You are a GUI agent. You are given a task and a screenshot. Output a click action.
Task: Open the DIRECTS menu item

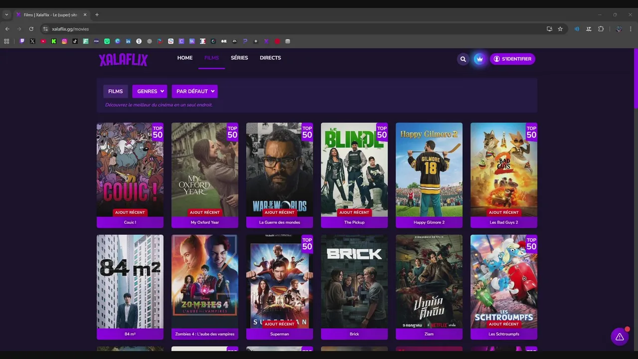tap(270, 58)
